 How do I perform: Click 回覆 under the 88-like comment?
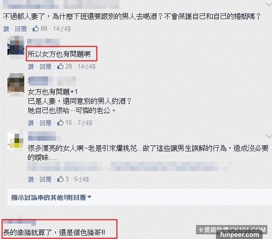[x=21, y=29]
